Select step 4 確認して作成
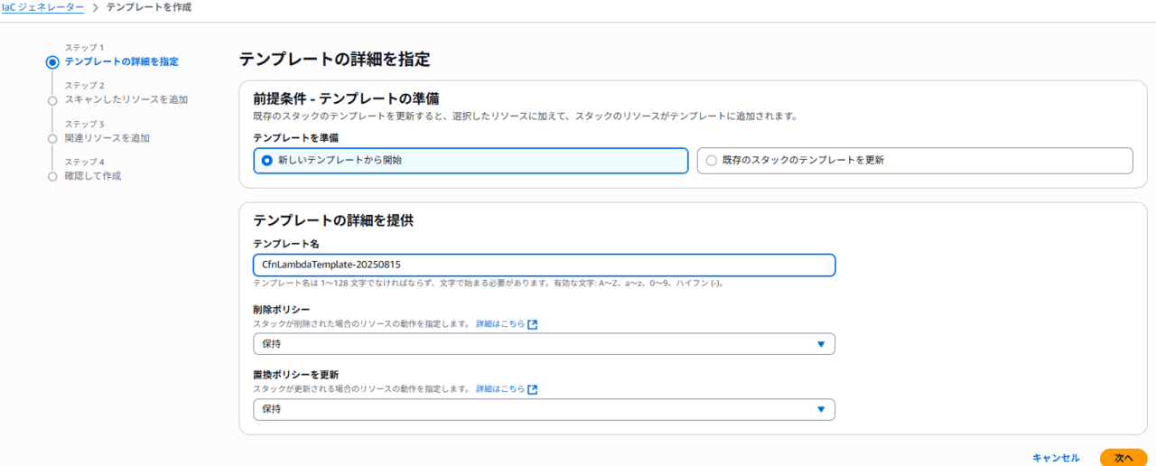 coord(93,176)
